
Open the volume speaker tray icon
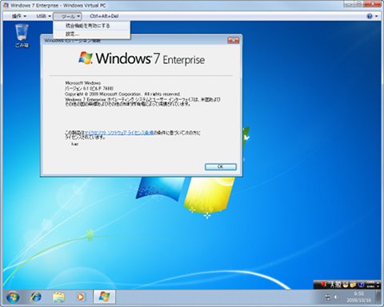click(337, 297)
